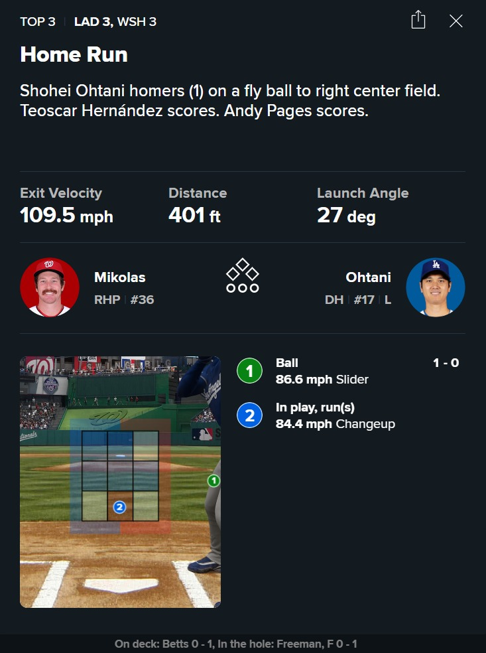Click the base runners diamond icon
This screenshot has height=653, width=486.
243,276
